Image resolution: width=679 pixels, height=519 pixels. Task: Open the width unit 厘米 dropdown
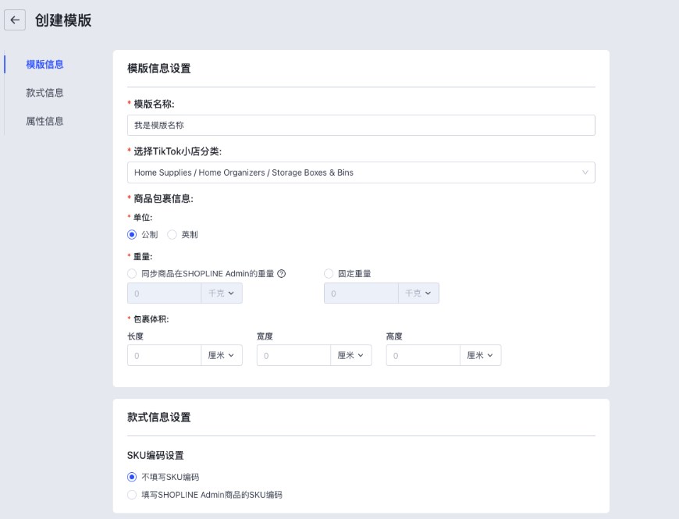click(351, 356)
